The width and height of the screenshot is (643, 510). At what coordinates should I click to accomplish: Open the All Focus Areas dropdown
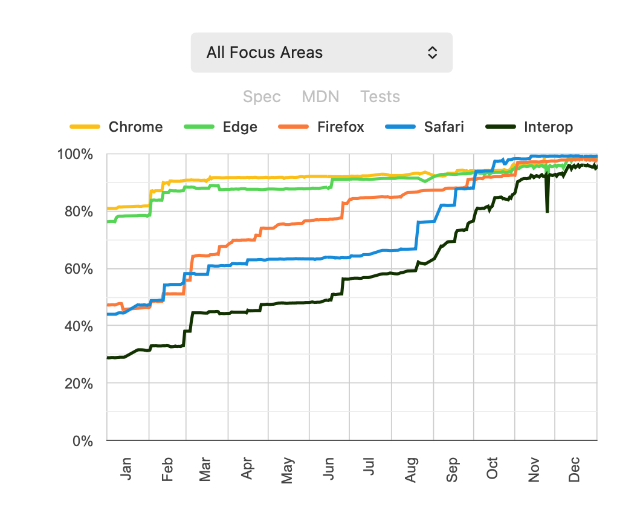click(x=321, y=53)
